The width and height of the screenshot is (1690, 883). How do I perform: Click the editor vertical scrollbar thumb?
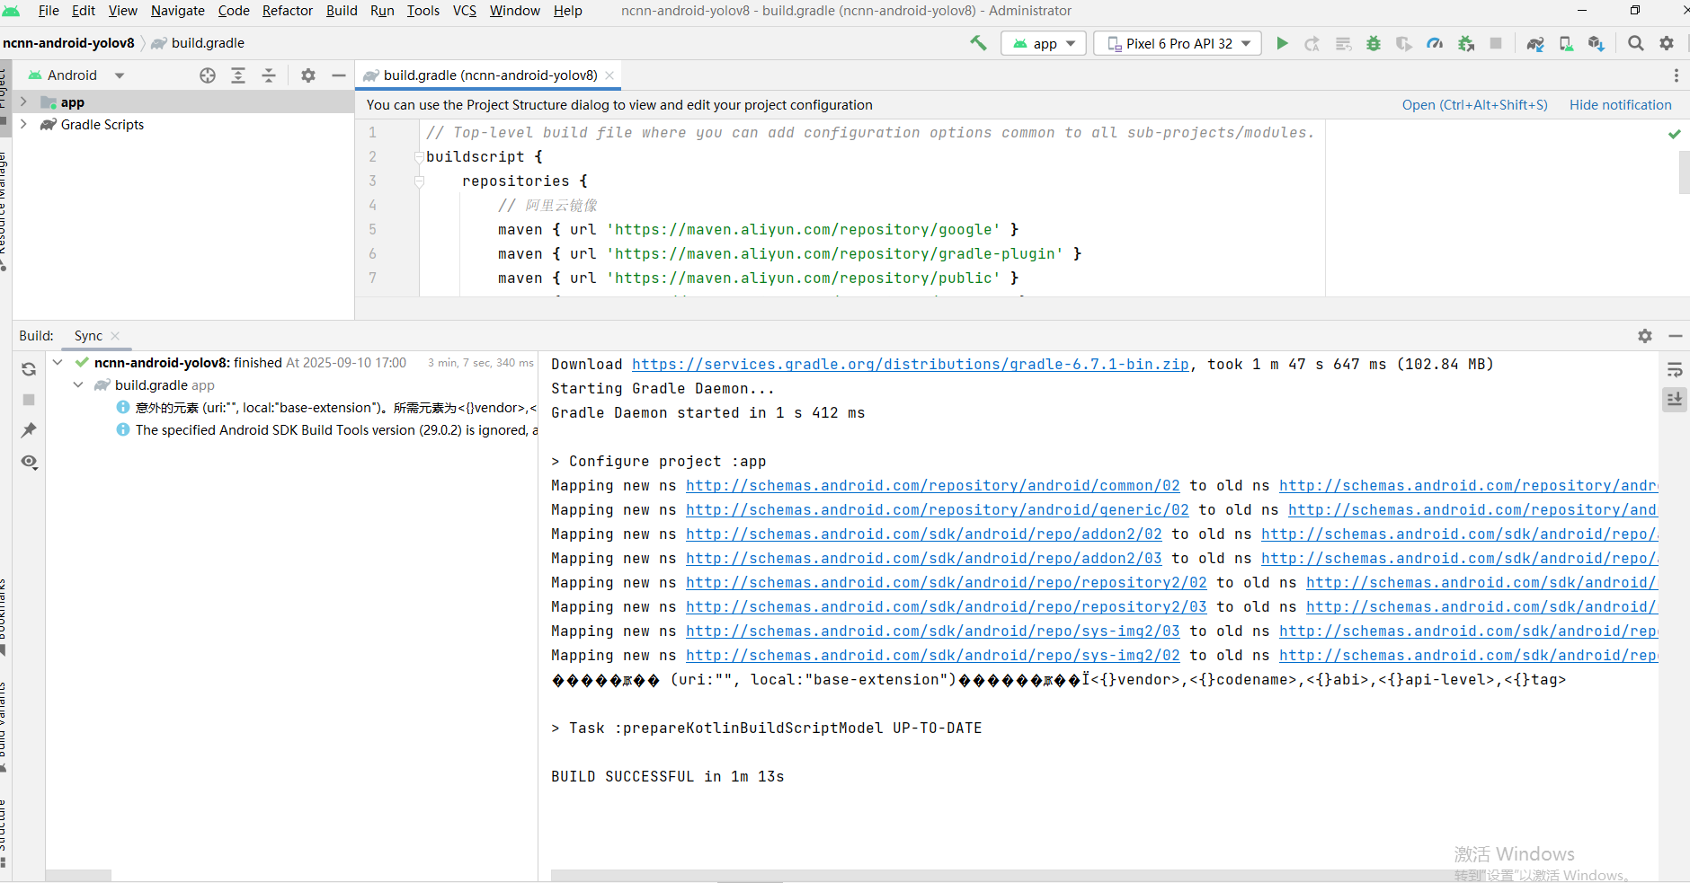[1684, 172]
